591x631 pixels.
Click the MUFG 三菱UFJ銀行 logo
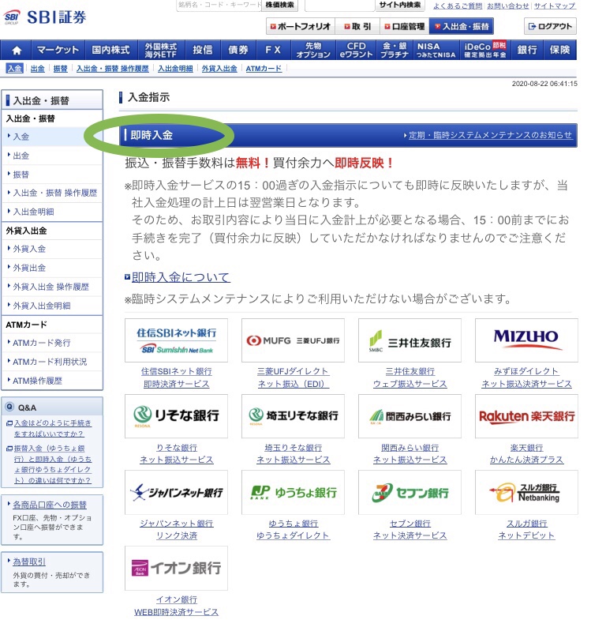[293, 340]
